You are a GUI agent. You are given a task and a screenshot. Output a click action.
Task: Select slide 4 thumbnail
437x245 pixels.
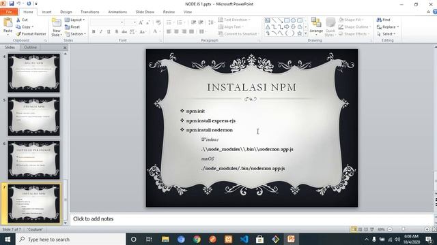[33, 73]
